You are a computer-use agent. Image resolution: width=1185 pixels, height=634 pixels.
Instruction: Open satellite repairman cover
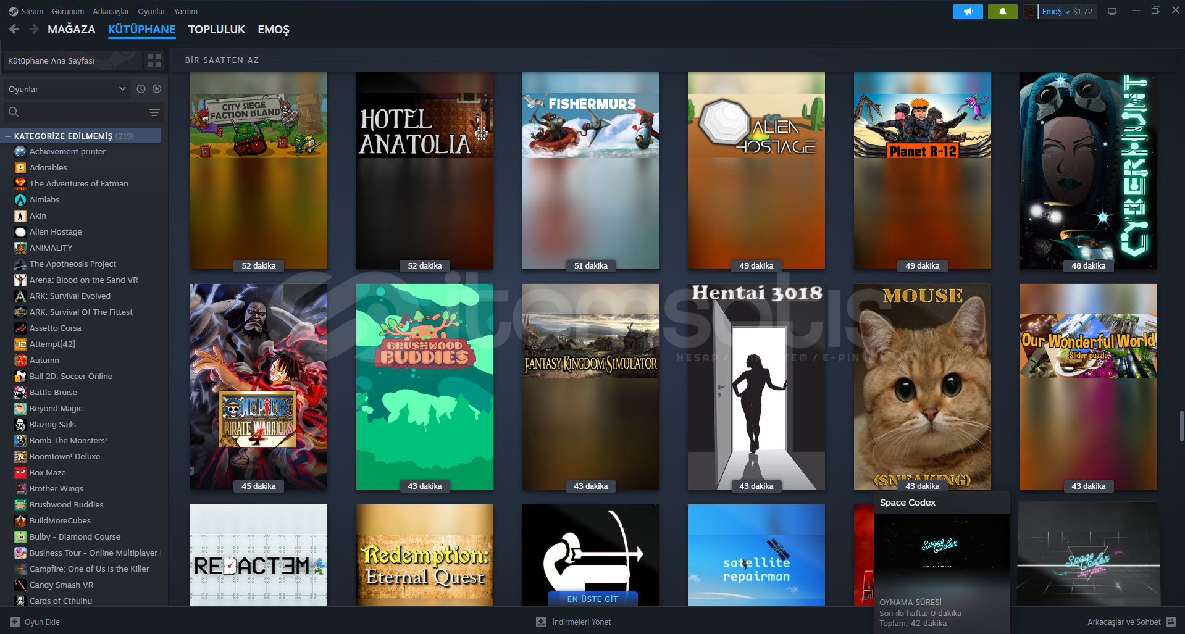[x=756, y=555]
